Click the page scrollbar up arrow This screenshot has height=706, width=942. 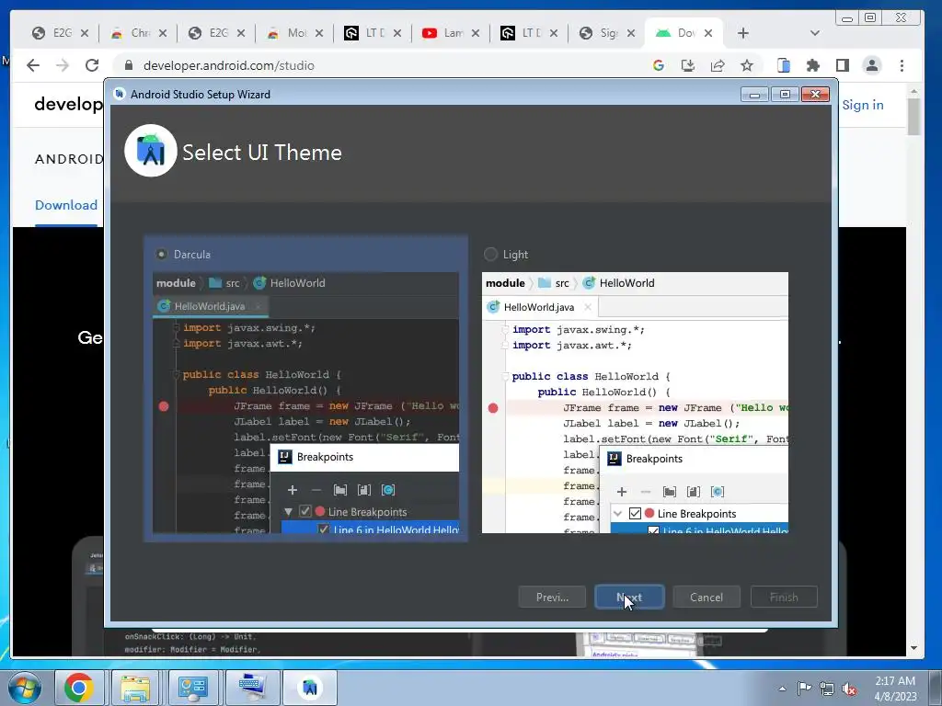point(913,92)
